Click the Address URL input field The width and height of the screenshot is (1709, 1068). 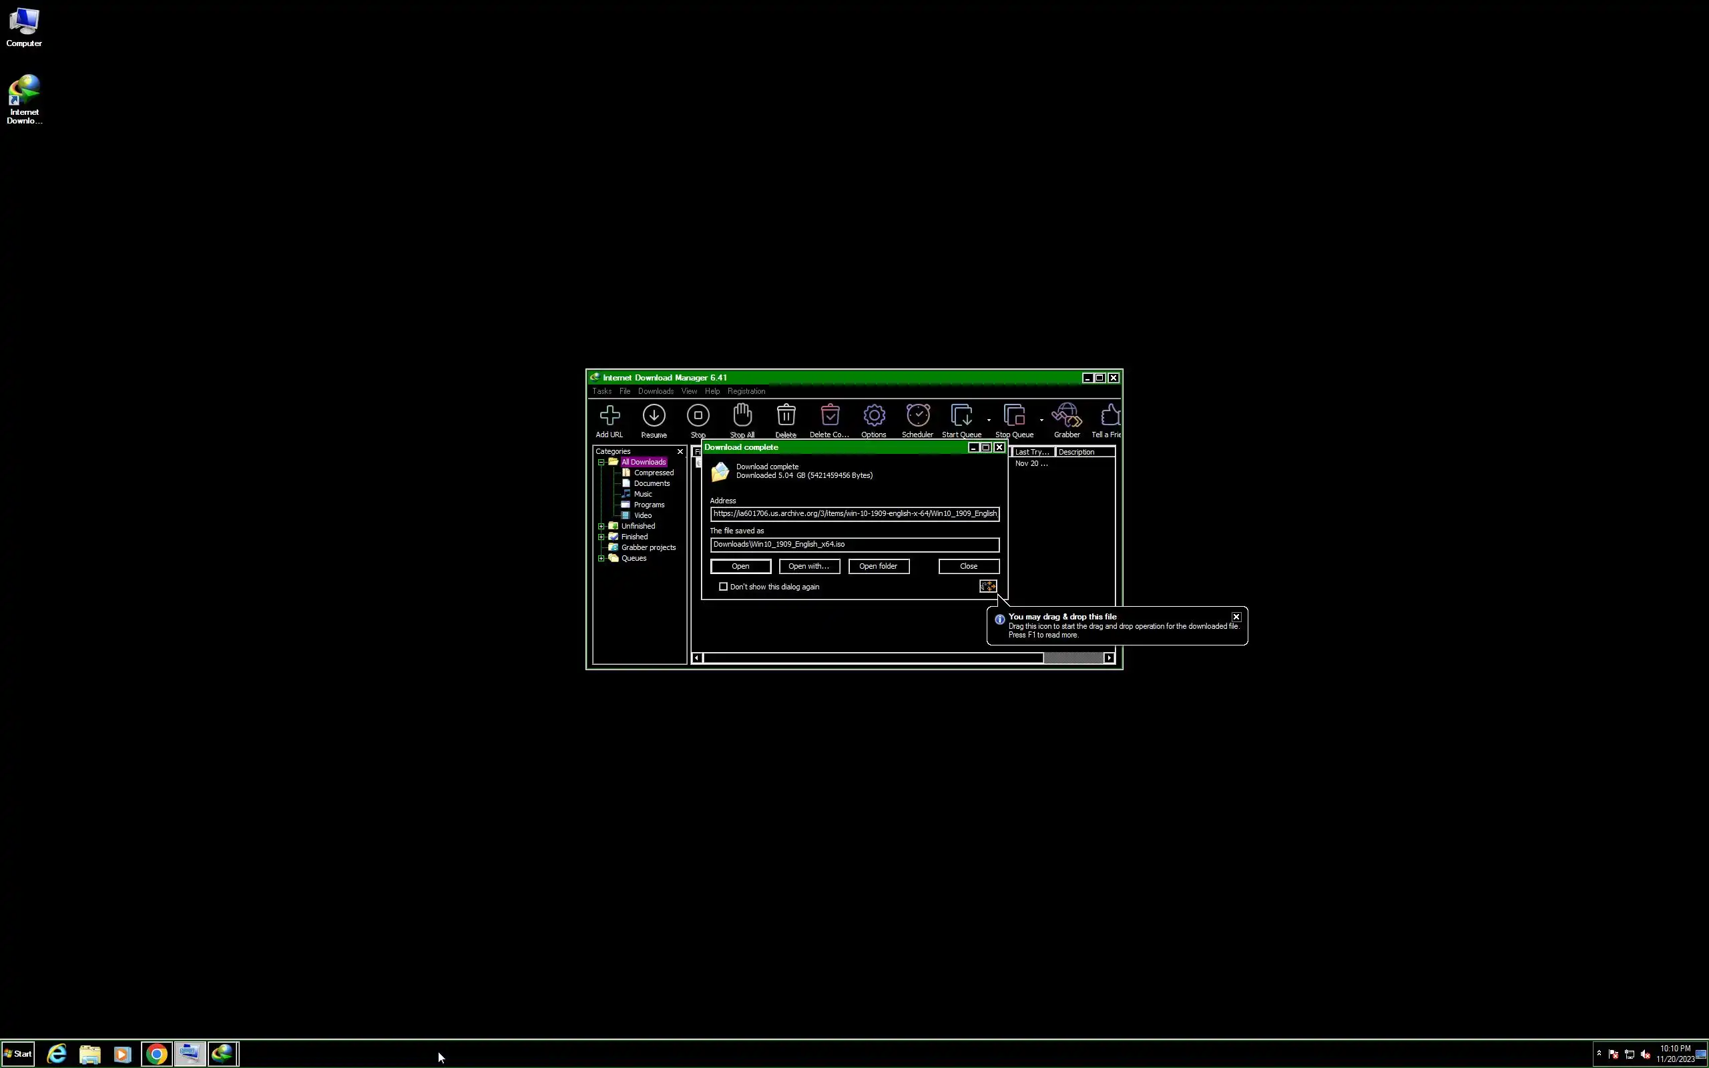tap(854, 514)
